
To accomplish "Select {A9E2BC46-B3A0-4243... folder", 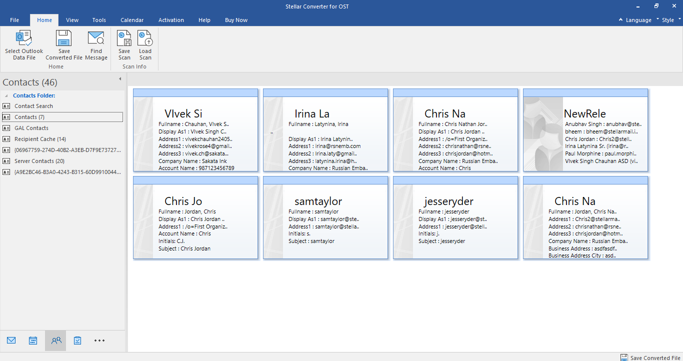I will 62,172.
